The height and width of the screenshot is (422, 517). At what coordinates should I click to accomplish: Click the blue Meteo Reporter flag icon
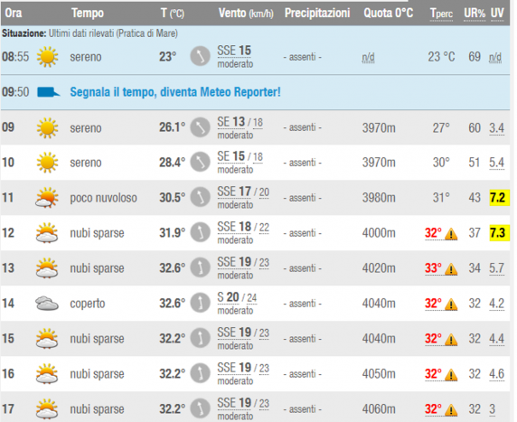48,92
